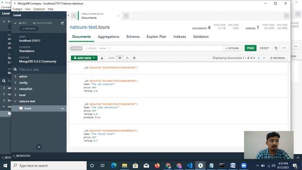Click the green Find button
The width and height of the screenshot is (302, 170).
251,48
